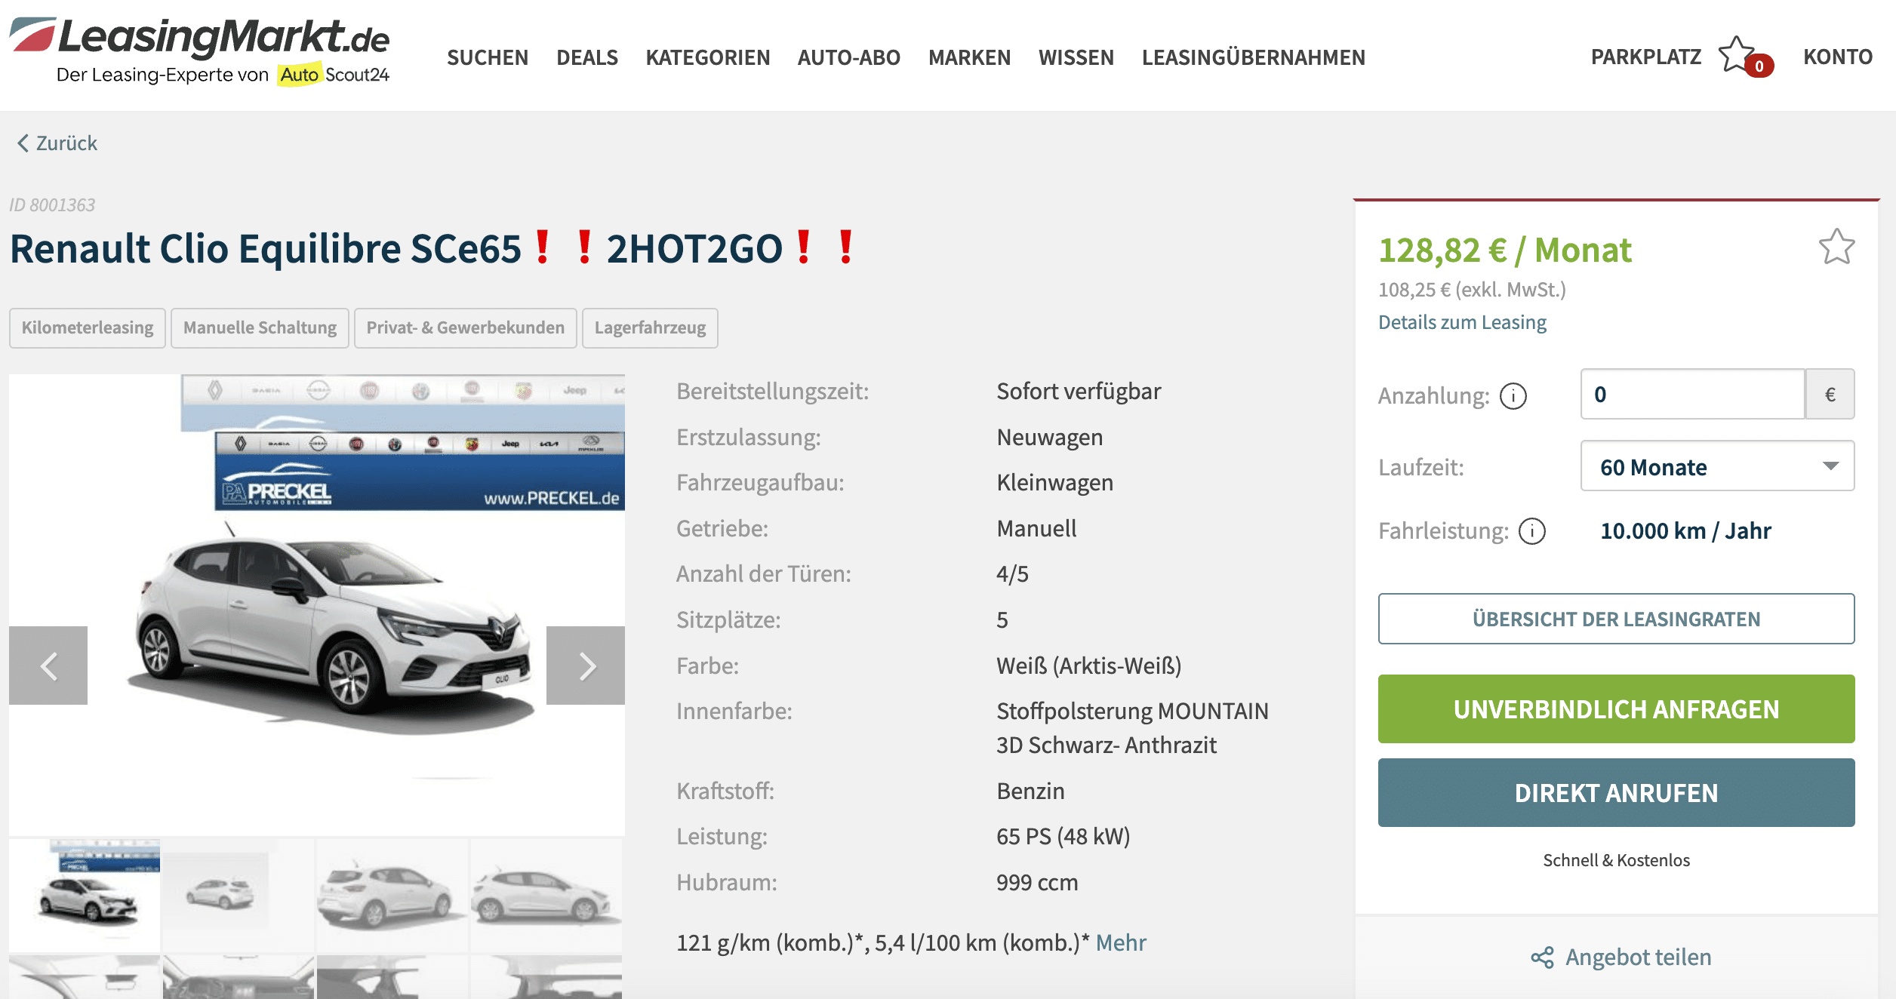Click the Anzahlung amount input field
1896x999 pixels.
pyautogui.click(x=1692, y=394)
